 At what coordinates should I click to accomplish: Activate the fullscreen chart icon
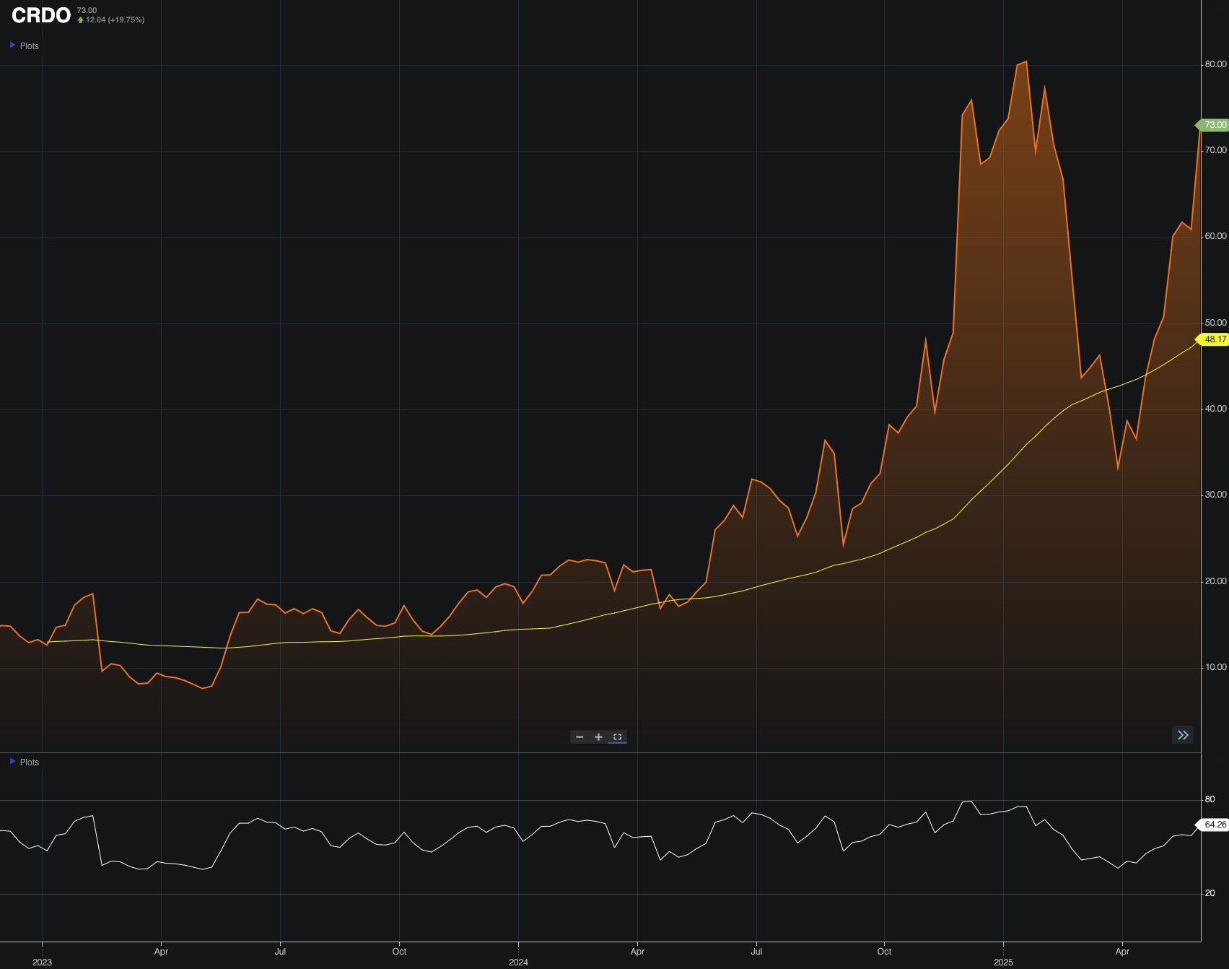[617, 736]
